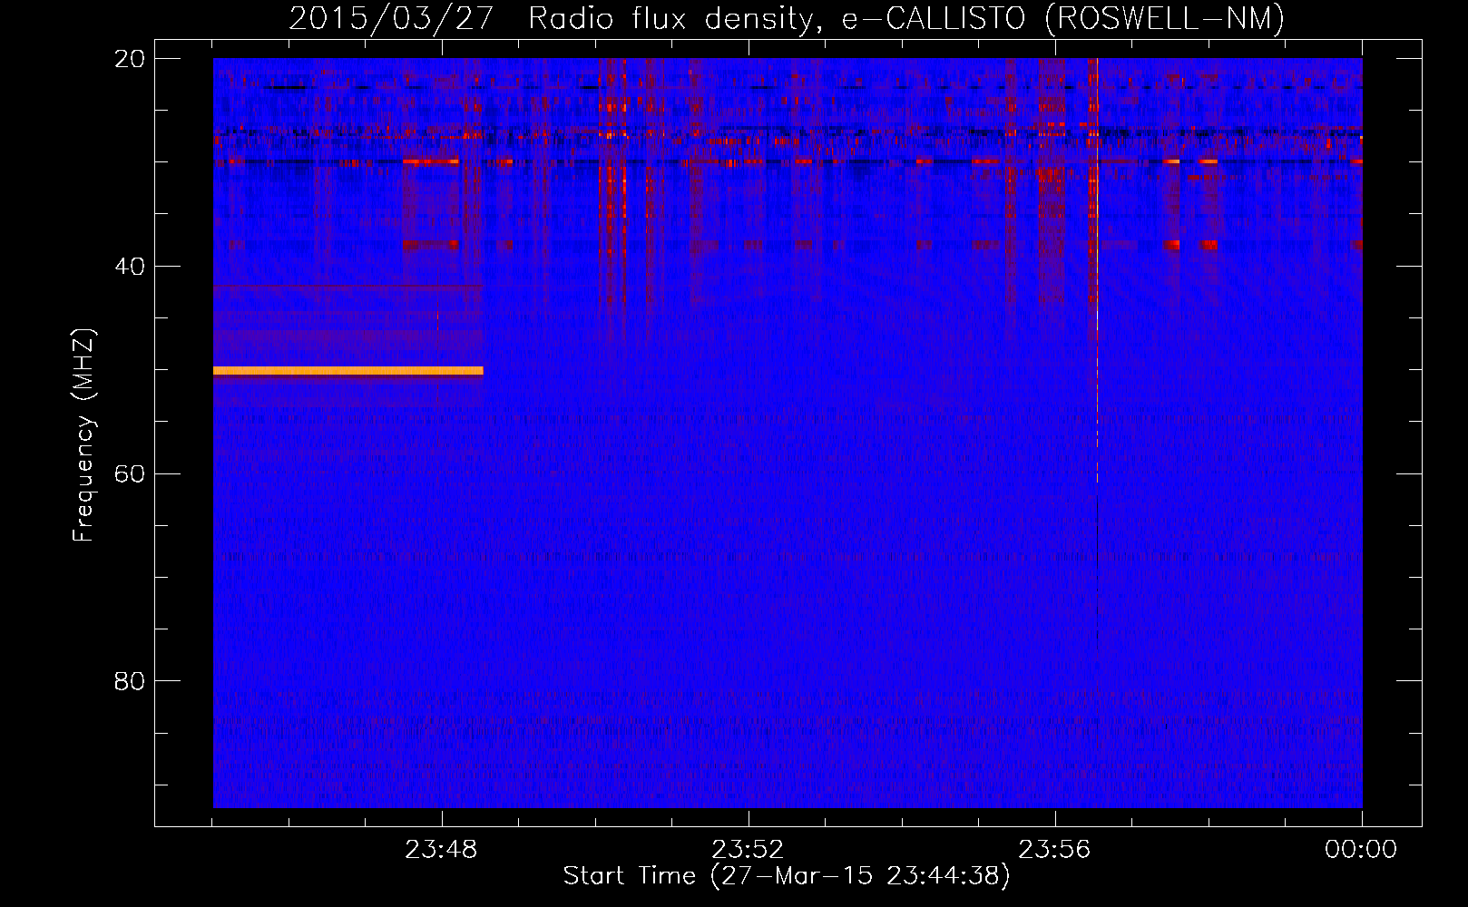Click the "23:48" time tick label
Image resolution: width=1468 pixels, height=907 pixels.
click(x=441, y=850)
